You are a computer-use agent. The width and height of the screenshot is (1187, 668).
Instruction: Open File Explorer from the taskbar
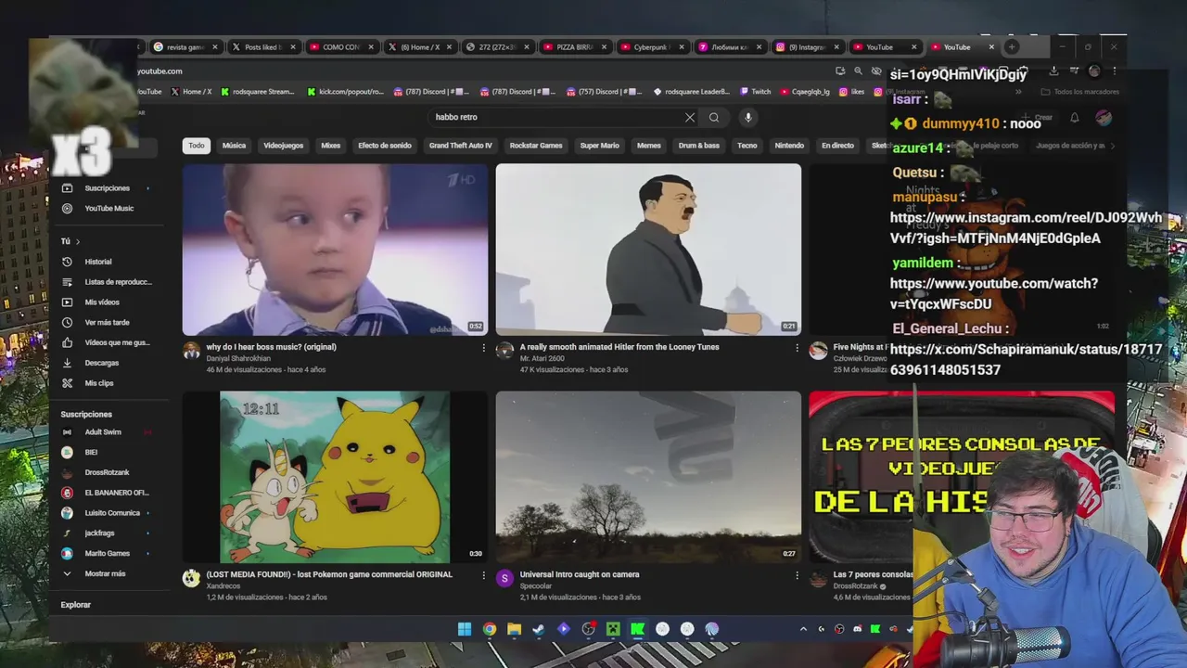coord(514,629)
